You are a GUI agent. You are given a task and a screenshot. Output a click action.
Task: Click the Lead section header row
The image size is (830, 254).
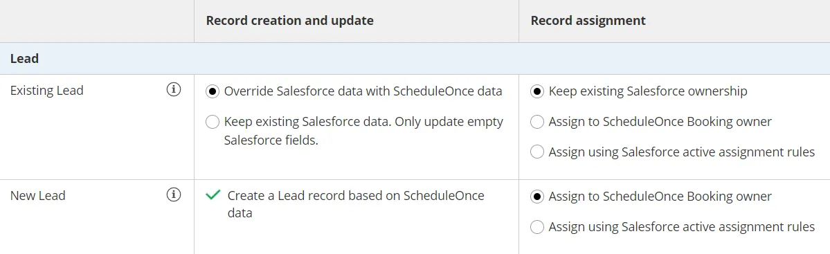(415, 58)
